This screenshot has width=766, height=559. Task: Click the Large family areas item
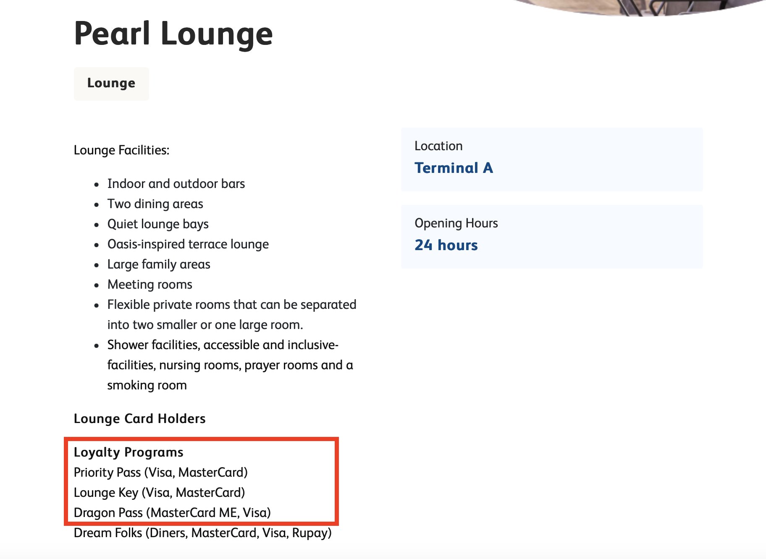[159, 264]
